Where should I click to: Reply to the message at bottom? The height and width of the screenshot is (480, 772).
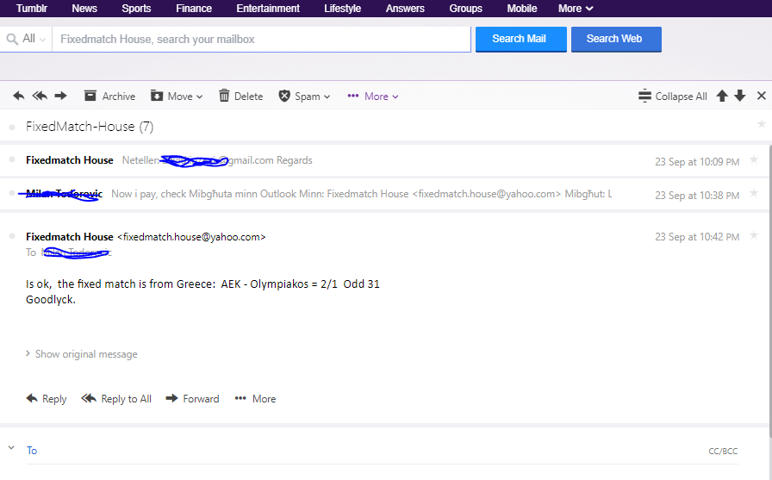click(47, 399)
